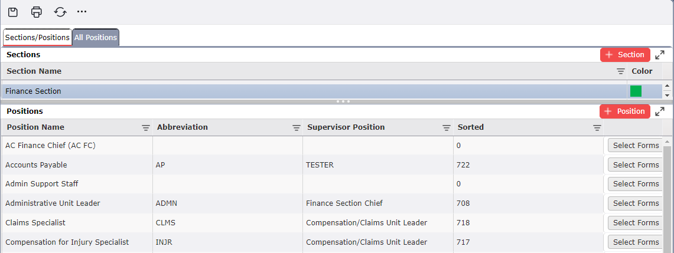Switch to the All Positions tab

pyautogui.click(x=96, y=38)
